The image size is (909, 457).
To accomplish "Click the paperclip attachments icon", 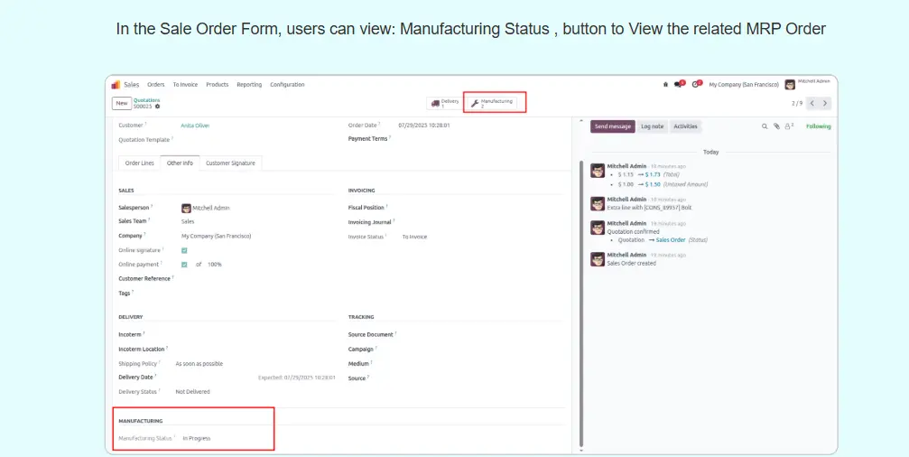I will click(x=776, y=126).
